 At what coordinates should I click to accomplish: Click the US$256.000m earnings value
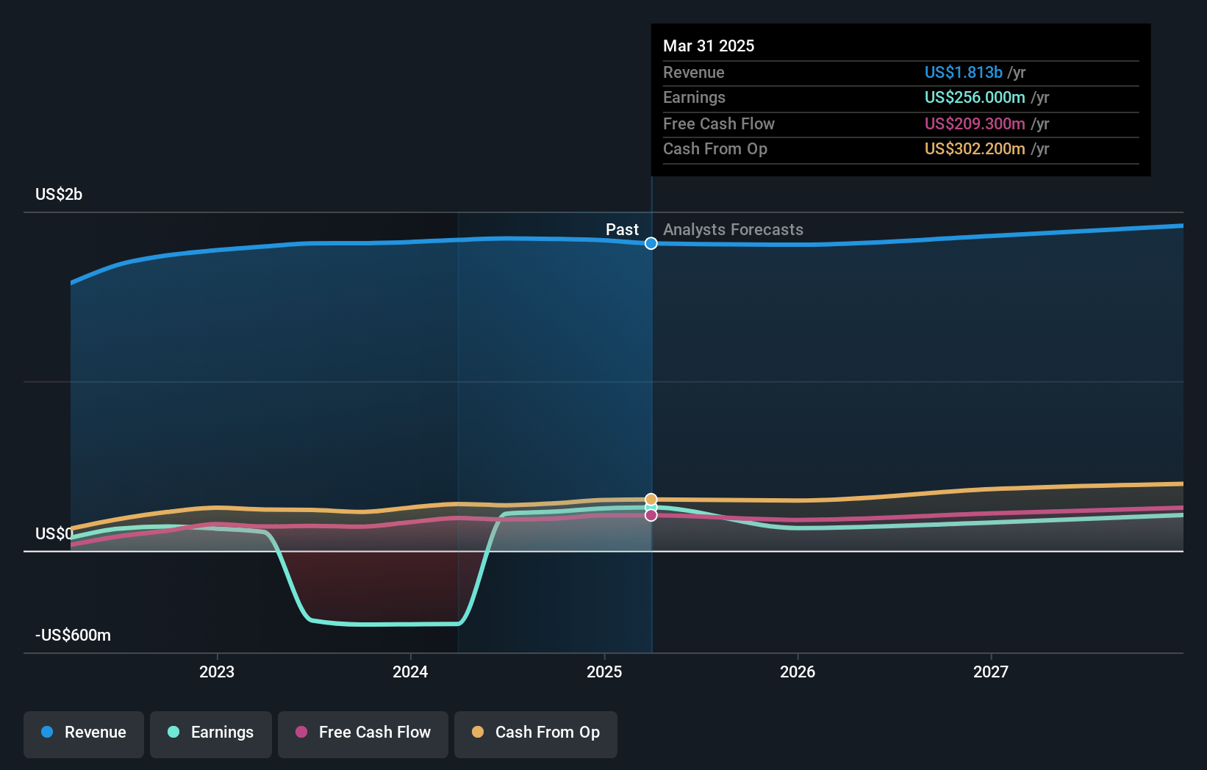975,97
